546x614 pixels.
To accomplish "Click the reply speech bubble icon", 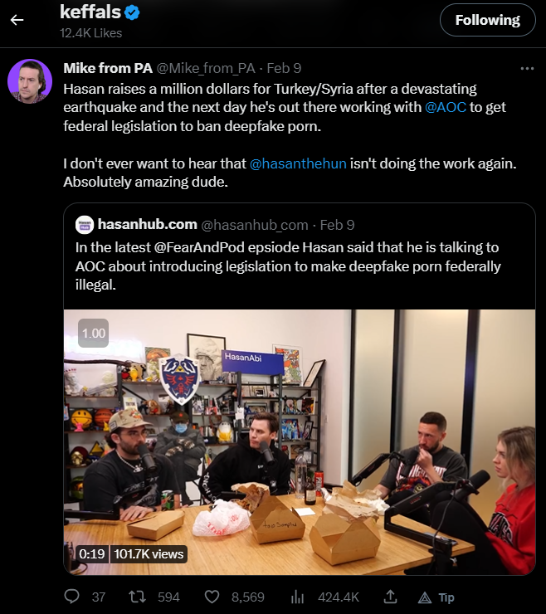I will (x=71, y=597).
